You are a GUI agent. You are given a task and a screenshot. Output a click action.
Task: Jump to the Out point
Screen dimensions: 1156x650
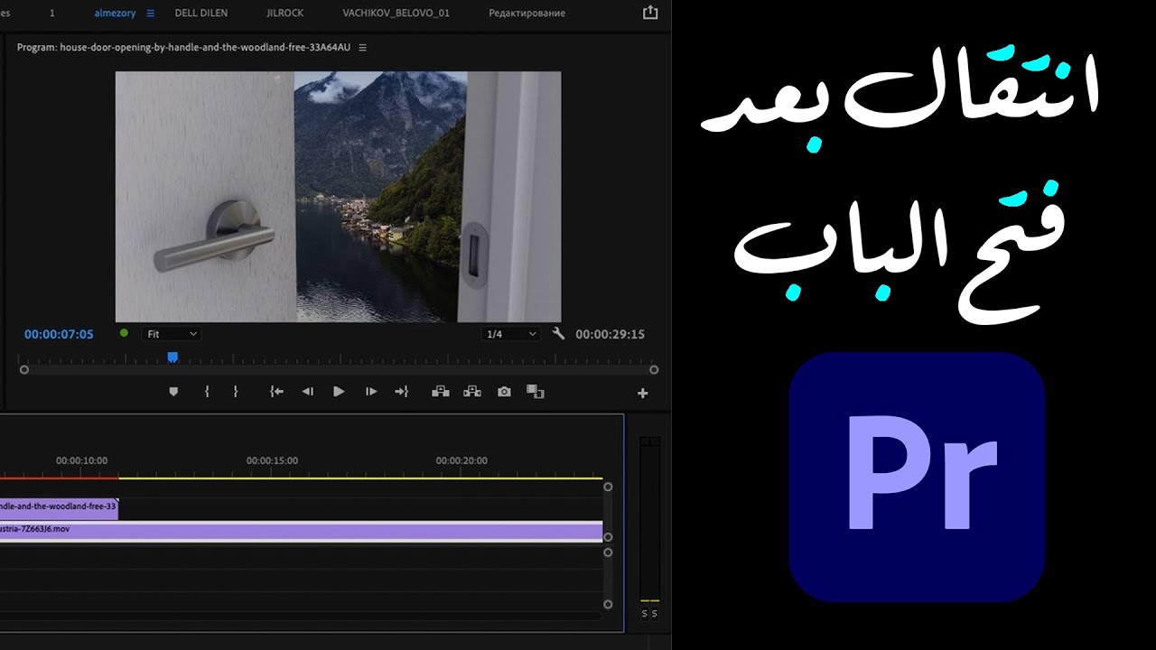pos(402,392)
